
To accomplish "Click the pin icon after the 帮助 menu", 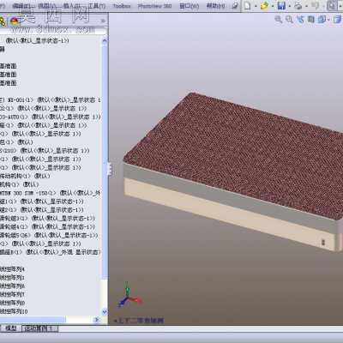I will point(235,6).
